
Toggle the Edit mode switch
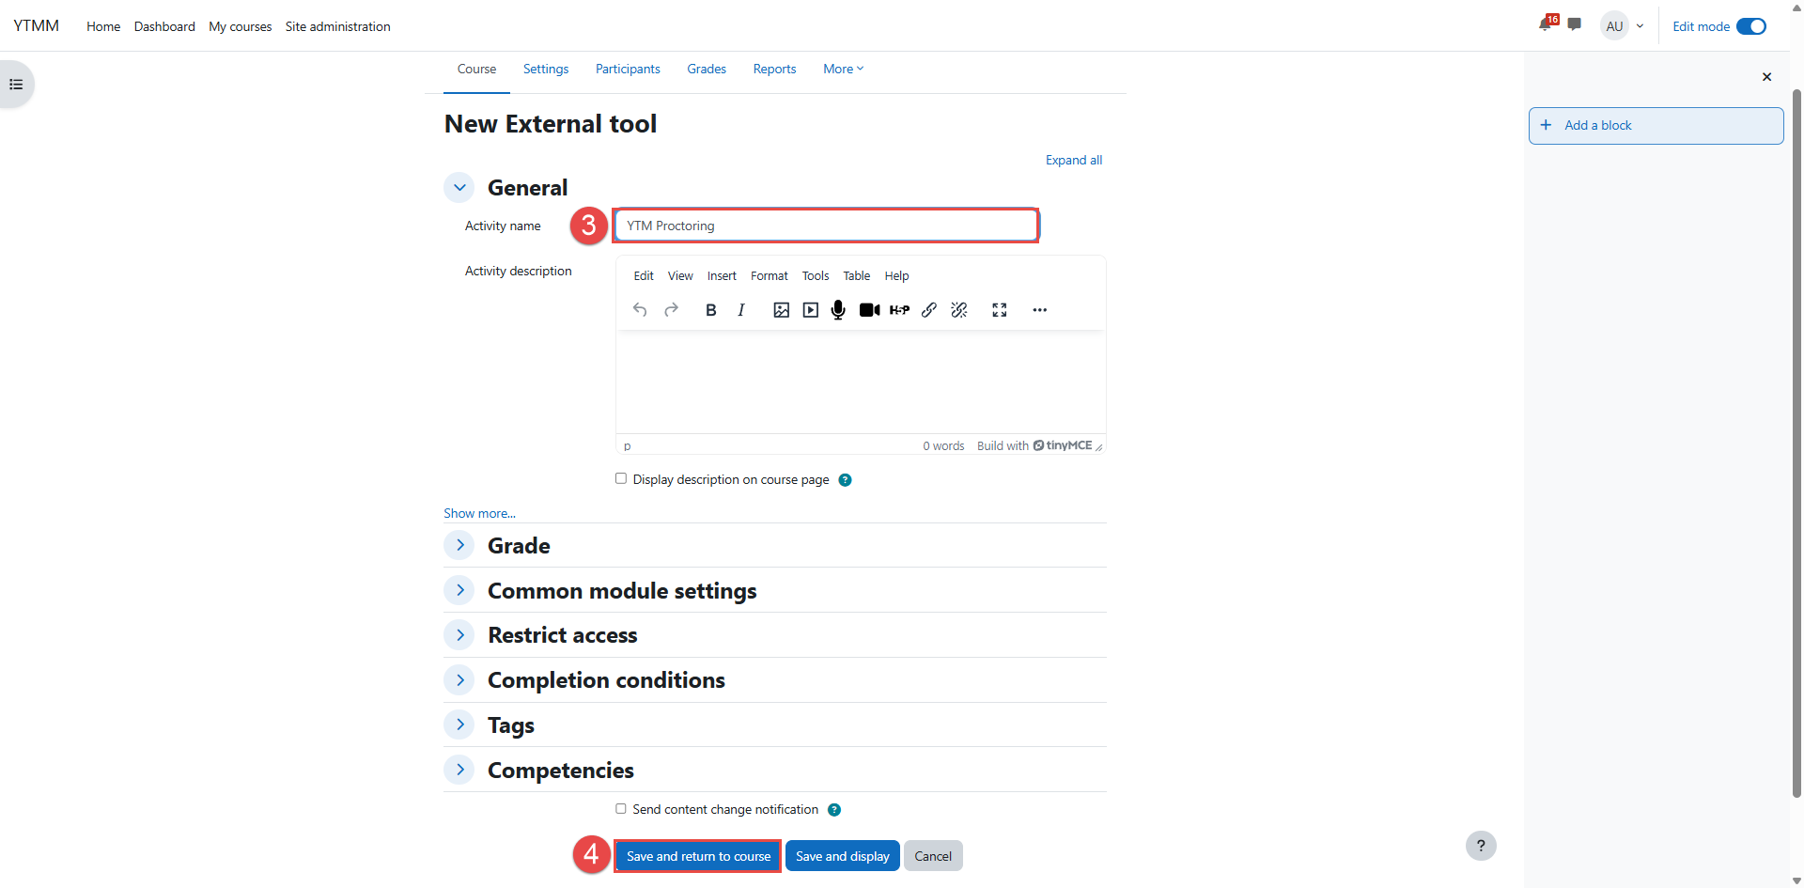tap(1751, 26)
